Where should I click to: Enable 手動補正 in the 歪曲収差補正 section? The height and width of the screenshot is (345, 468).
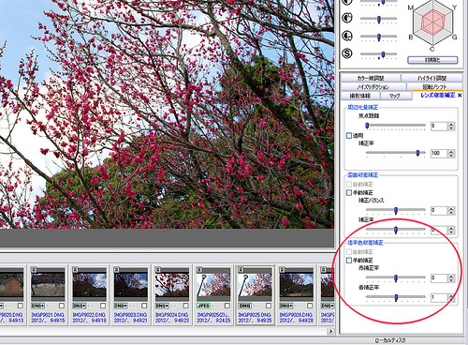[x=349, y=192]
